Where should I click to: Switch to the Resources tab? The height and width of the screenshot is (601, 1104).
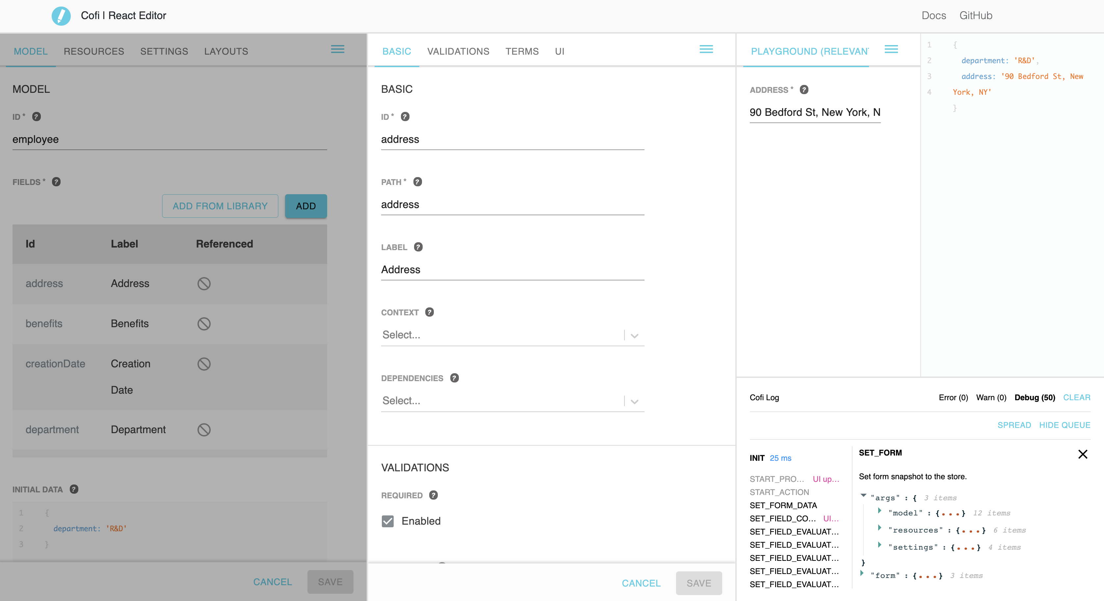click(x=94, y=51)
